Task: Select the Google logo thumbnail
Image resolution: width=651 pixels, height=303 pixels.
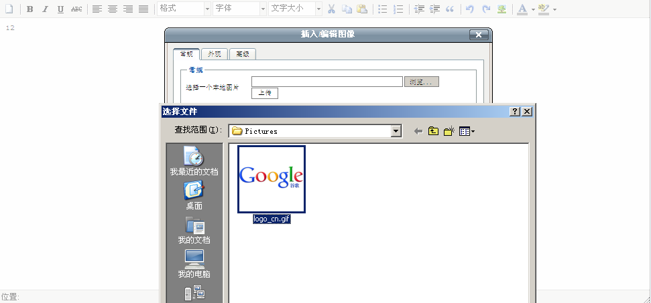Action: (272, 179)
